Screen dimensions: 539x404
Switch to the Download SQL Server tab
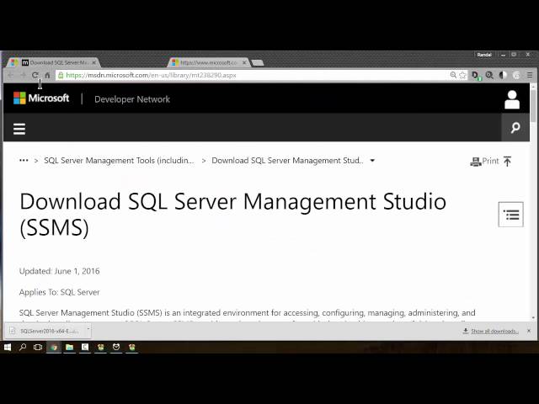point(53,62)
